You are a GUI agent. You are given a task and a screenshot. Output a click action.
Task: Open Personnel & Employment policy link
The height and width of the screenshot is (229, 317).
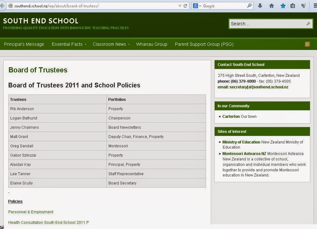click(x=31, y=212)
